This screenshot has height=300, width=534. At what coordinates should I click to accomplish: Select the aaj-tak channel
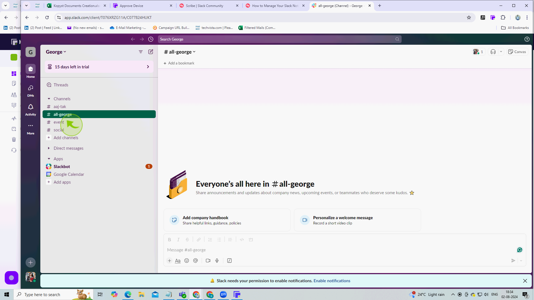pos(99,107)
